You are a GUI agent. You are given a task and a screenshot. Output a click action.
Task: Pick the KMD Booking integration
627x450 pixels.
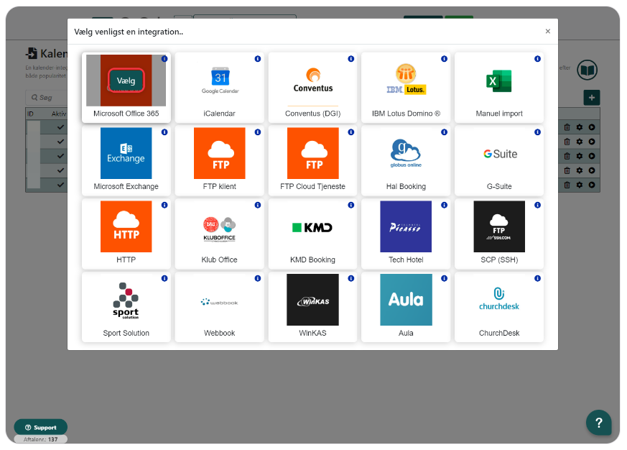coord(312,234)
